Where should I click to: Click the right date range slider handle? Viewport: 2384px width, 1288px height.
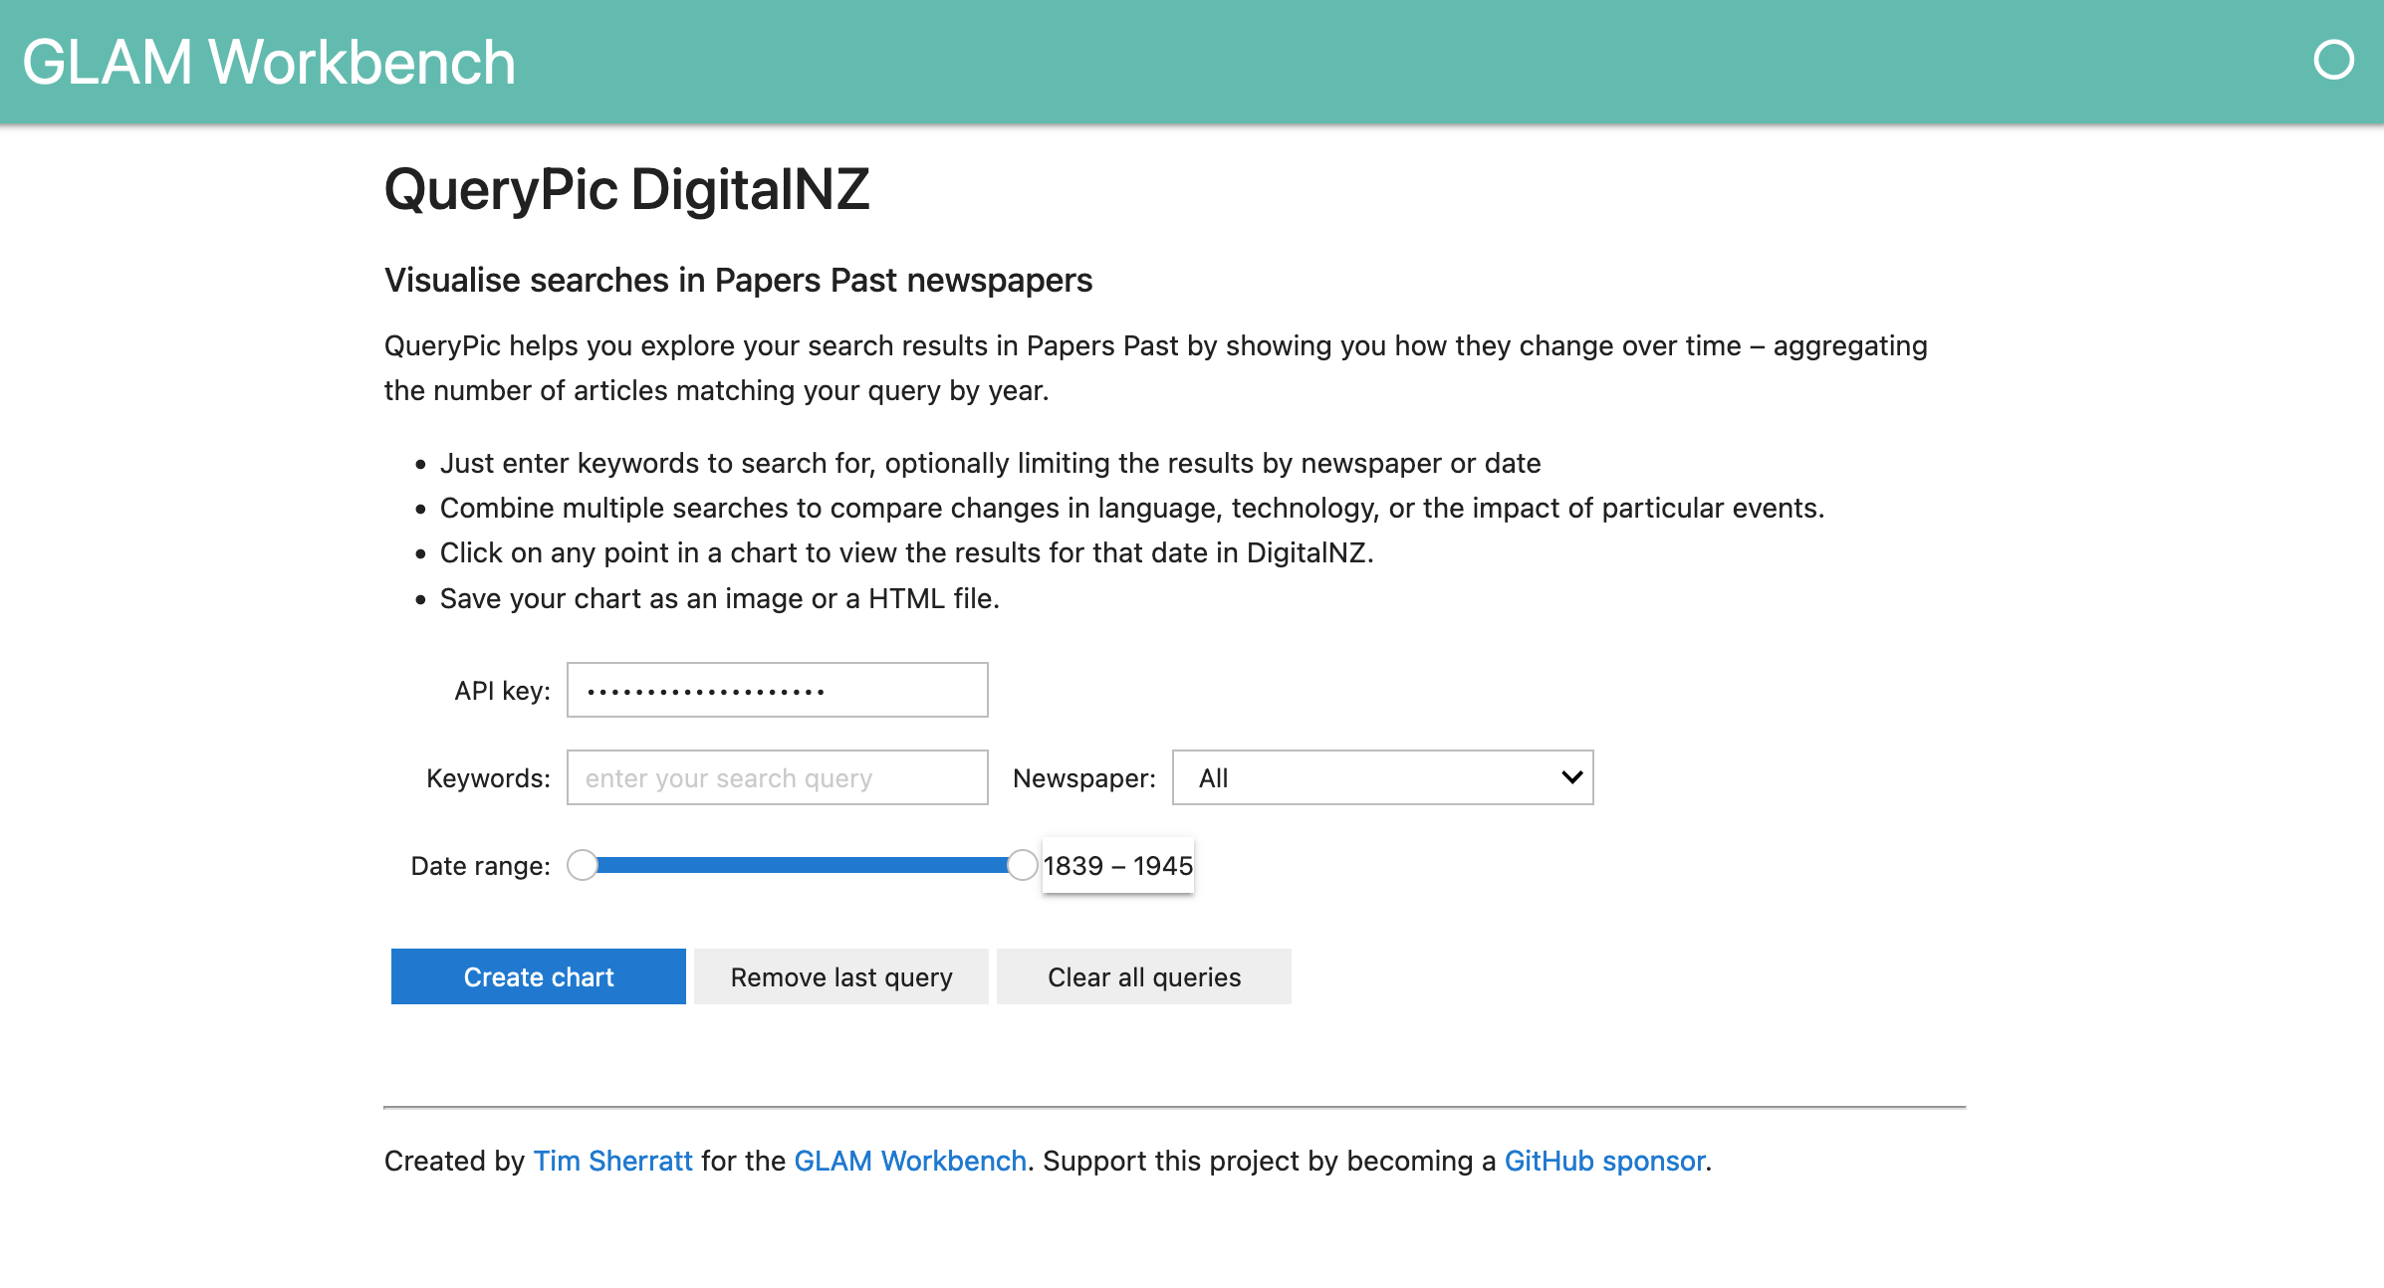pos(1022,865)
